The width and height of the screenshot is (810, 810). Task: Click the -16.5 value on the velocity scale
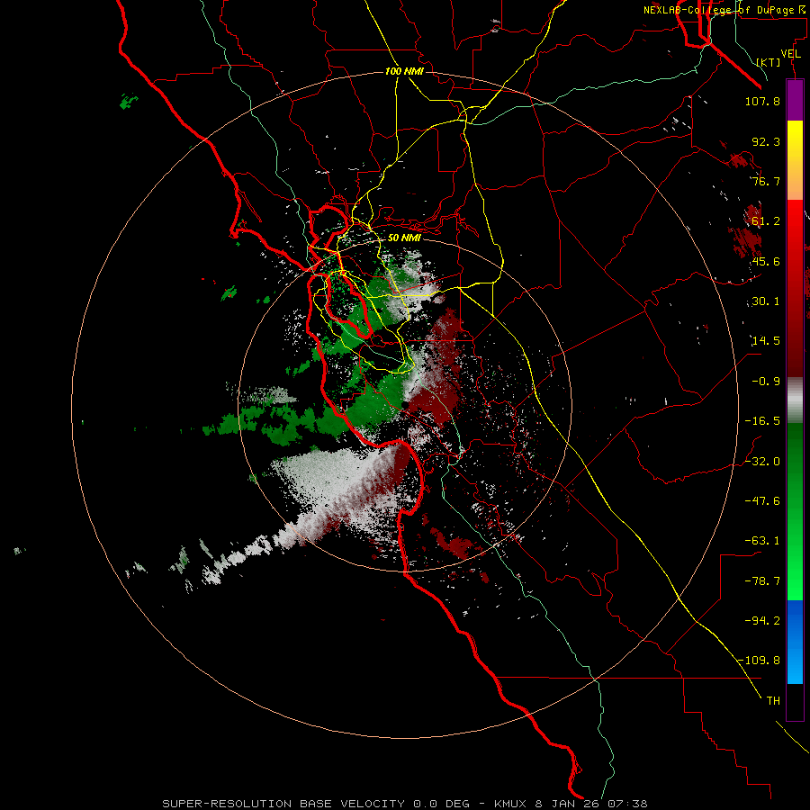762,421
